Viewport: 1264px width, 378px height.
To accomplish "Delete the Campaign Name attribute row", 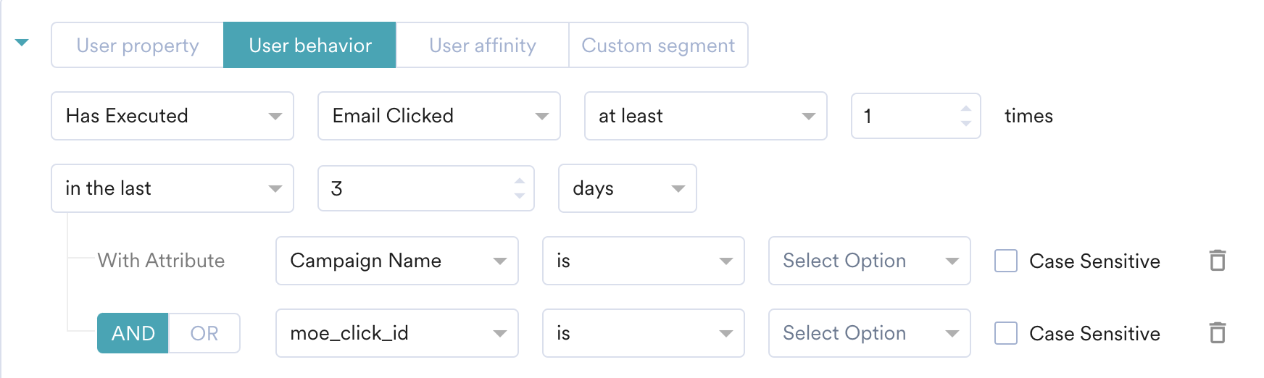I will pyautogui.click(x=1218, y=260).
